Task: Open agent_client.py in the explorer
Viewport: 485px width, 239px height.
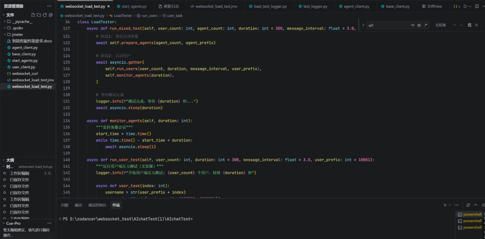Action: pyautogui.click(x=28, y=47)
